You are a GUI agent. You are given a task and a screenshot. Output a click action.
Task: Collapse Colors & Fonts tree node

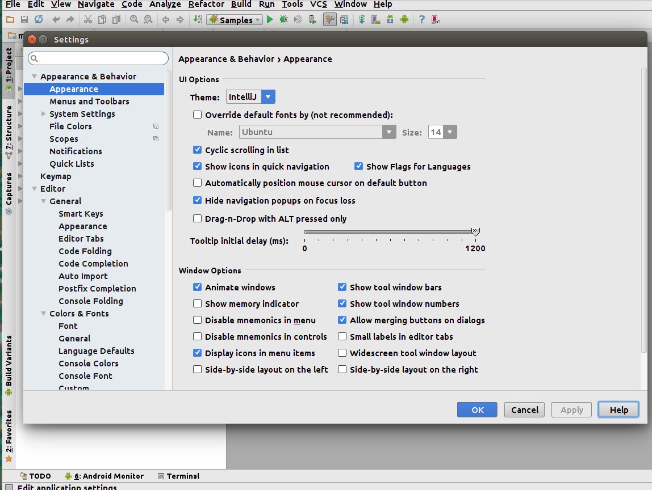(43, 314)
